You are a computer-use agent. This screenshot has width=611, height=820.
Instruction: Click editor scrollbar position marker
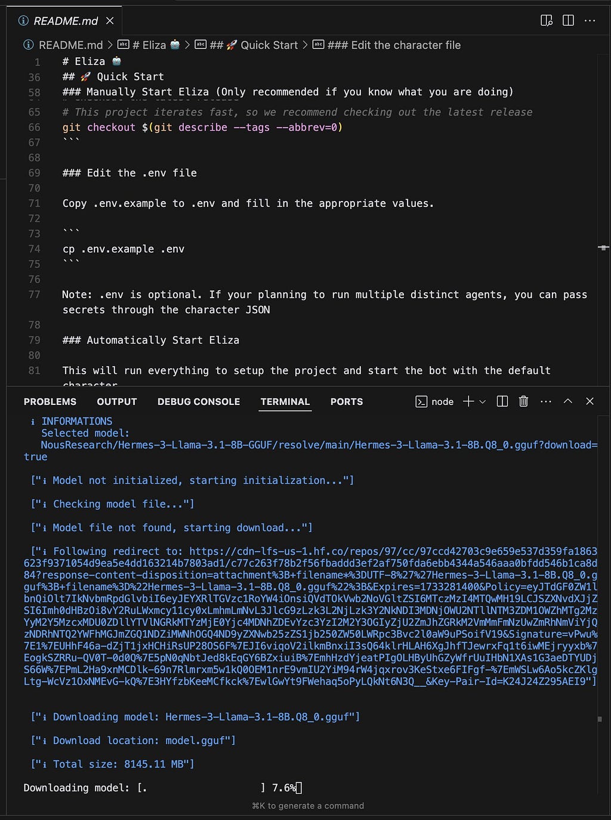coord(603,247)
